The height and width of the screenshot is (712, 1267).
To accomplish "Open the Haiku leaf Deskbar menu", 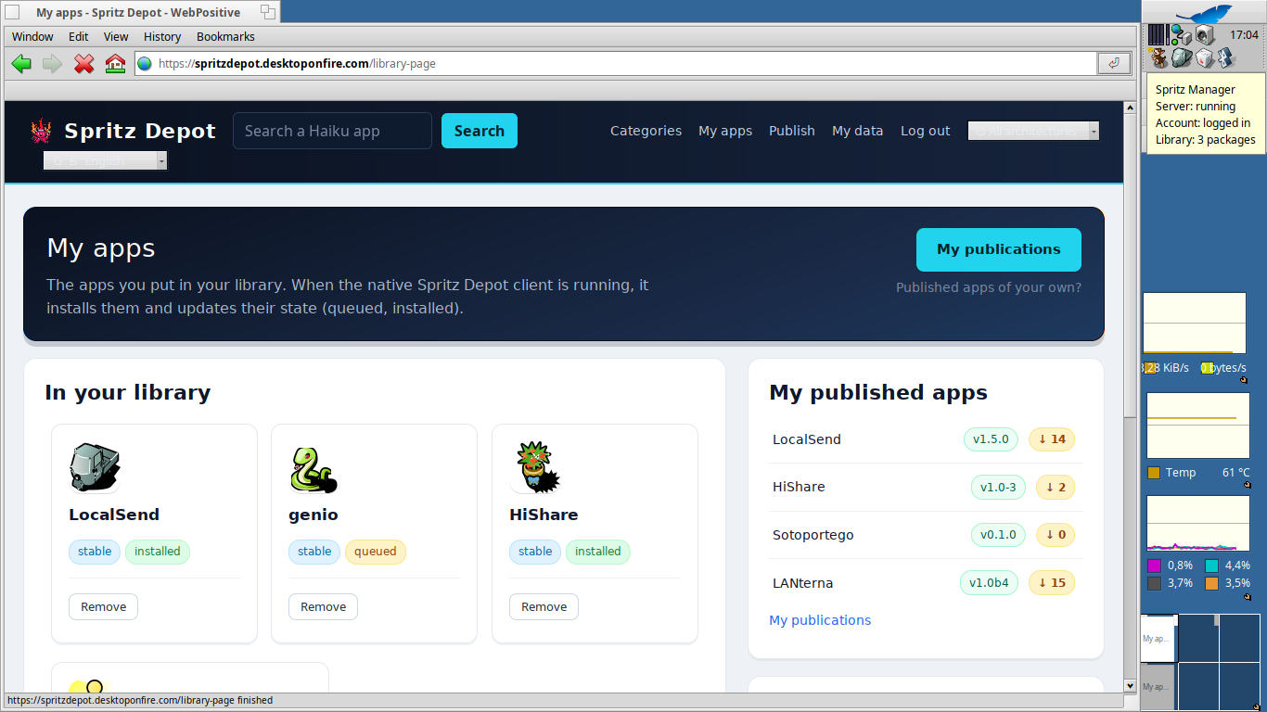I will click(x=1204, y=13).
